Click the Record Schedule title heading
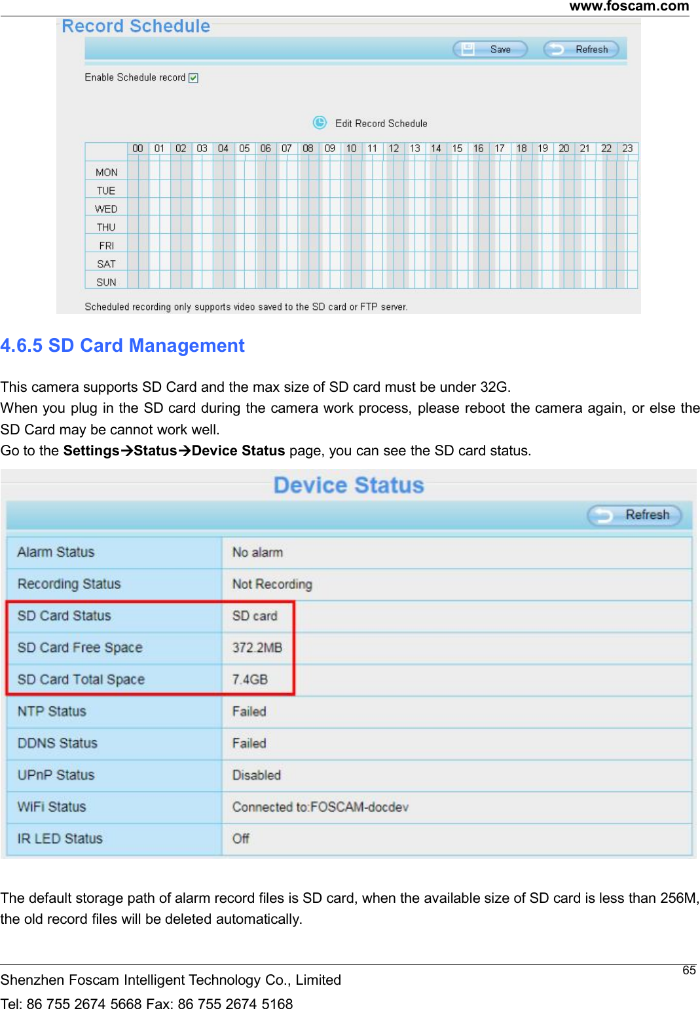700x1009 pixels. (134, 26)
